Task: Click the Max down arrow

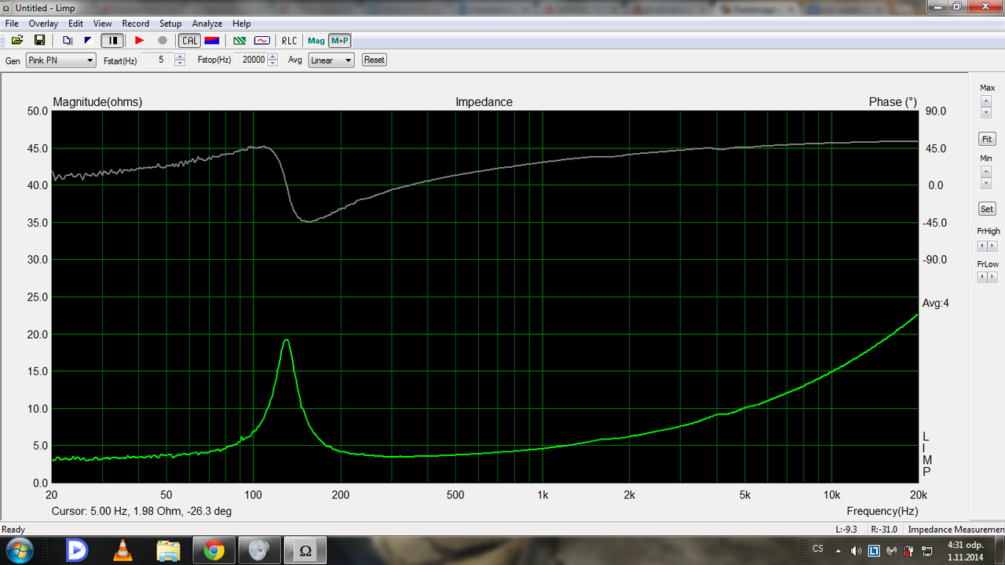Action: pos(986,112)
